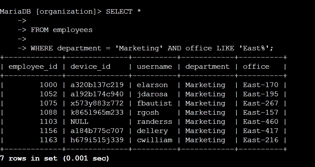The image size is (315, 167).
Task: Click the 'office LIKE' keyword in the query
Action: pos(210,48)
